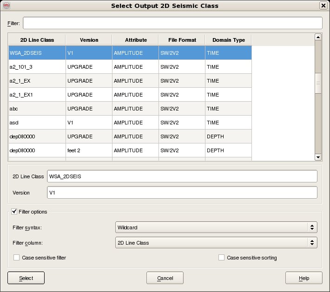Select the asd line class row
The image size is (330, 292).
pos(37,123)
